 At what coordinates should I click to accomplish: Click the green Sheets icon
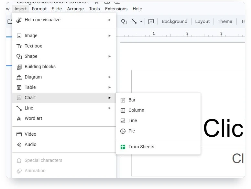pos(123,147)
